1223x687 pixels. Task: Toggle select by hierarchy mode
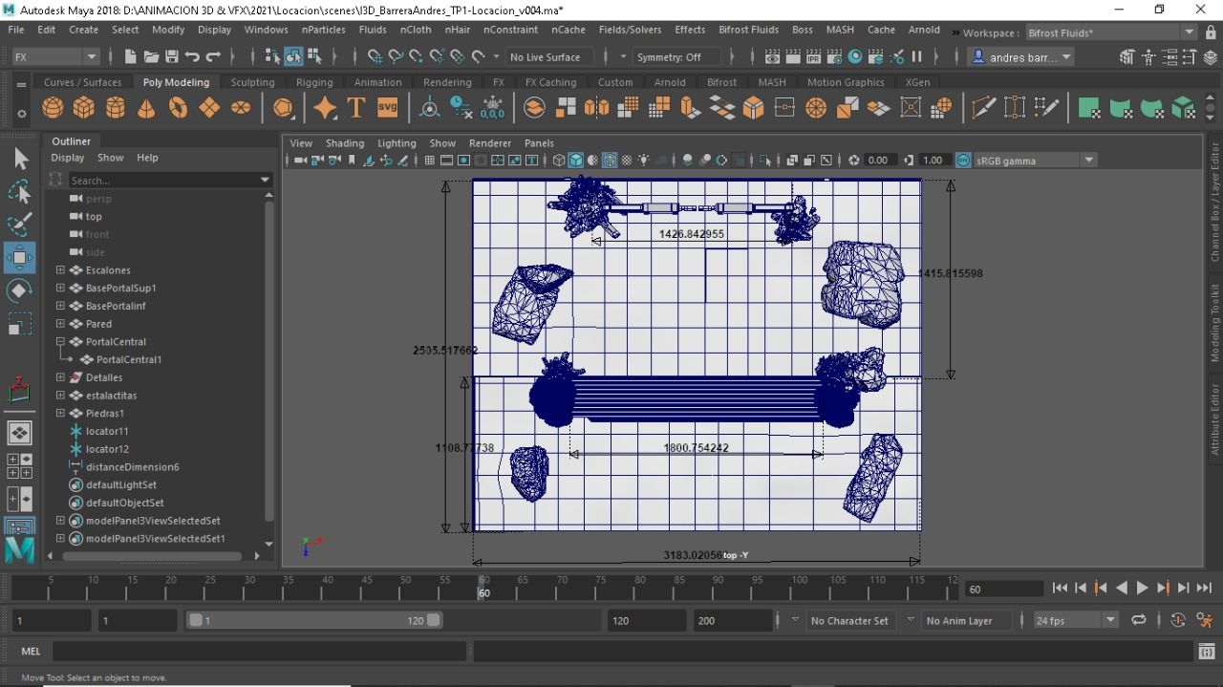(273, 57)
